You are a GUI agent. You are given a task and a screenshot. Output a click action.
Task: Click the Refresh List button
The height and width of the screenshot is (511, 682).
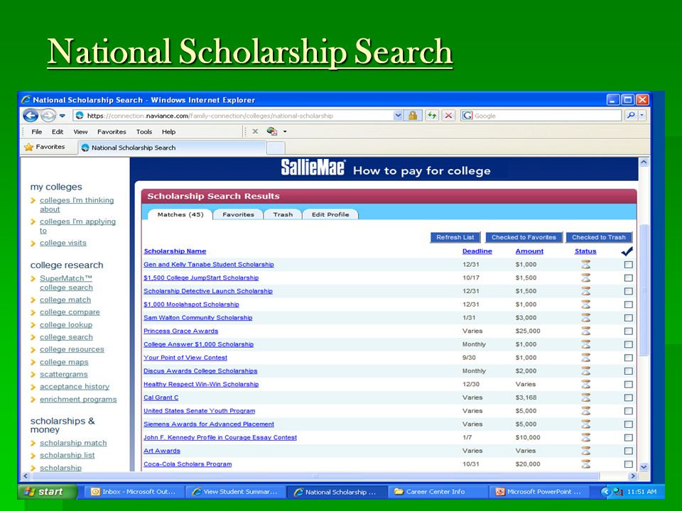point(455,237)
